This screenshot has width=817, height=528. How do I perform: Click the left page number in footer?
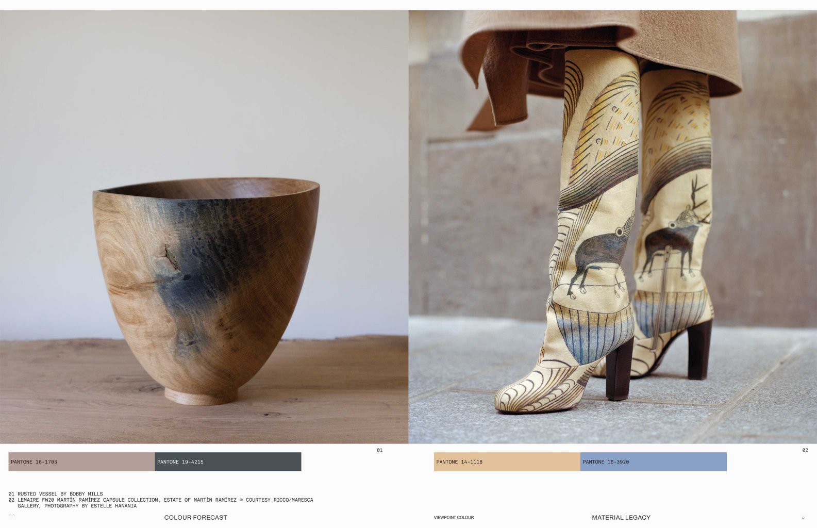point(12,516)
